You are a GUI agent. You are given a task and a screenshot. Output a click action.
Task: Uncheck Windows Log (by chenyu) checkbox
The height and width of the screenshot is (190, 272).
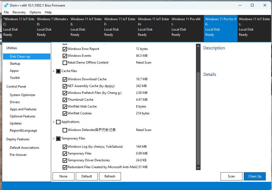coord(65,147)
